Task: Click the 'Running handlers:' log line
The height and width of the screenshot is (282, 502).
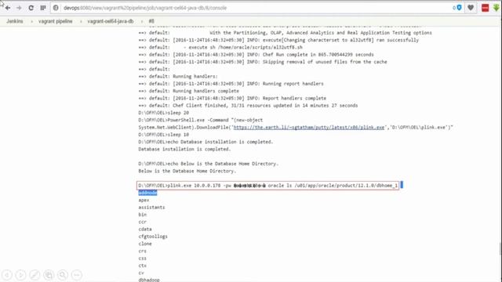Action: pyautogui.click(x=178, y=77)
